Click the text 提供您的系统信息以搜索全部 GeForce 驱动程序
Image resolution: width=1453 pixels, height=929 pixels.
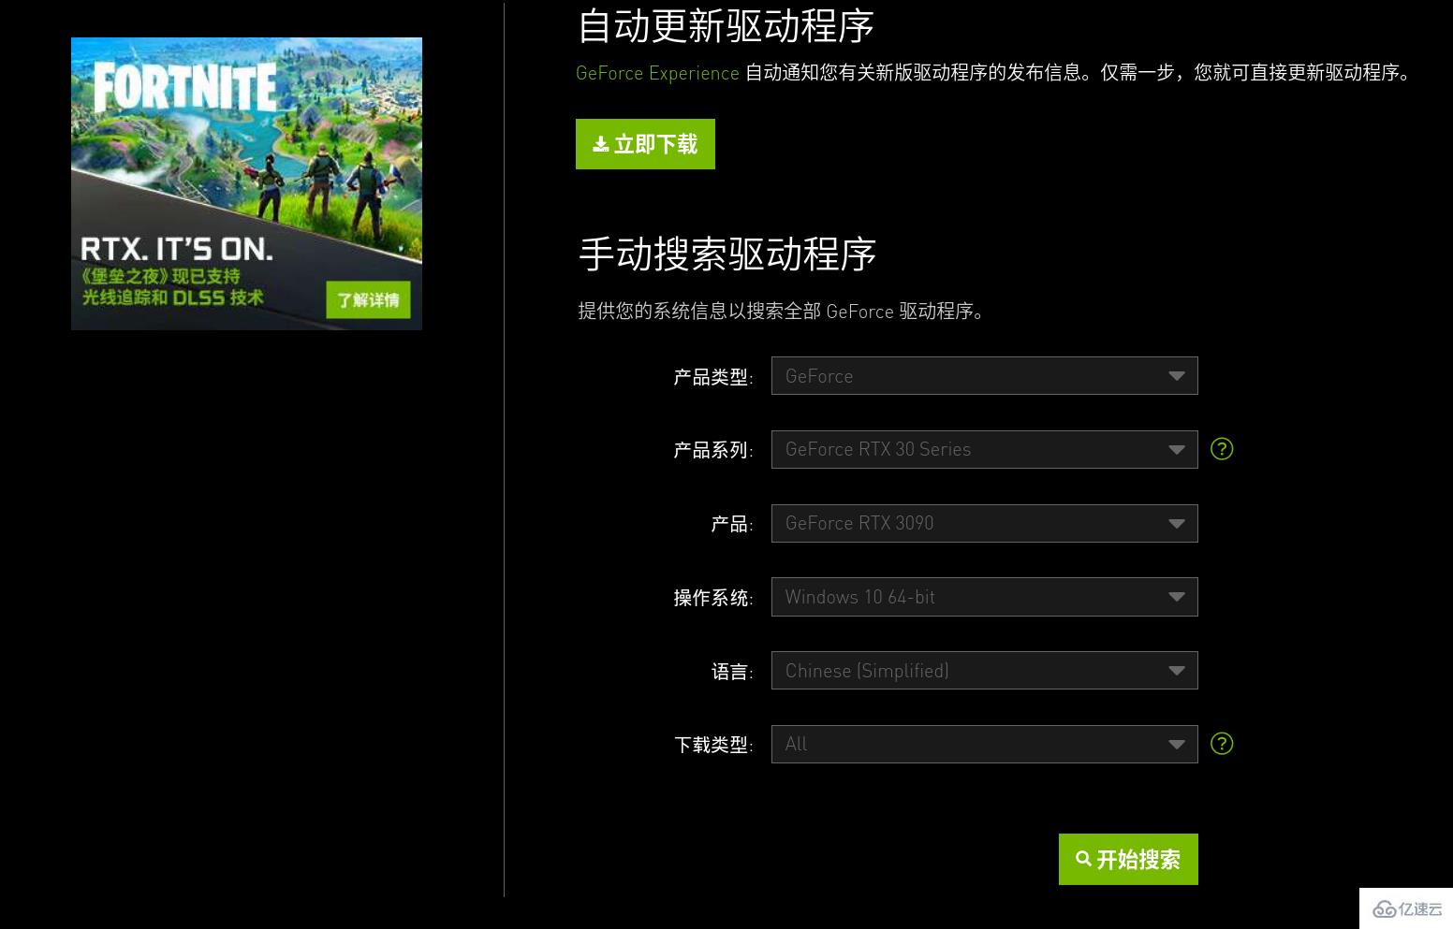tap(782, 311)
